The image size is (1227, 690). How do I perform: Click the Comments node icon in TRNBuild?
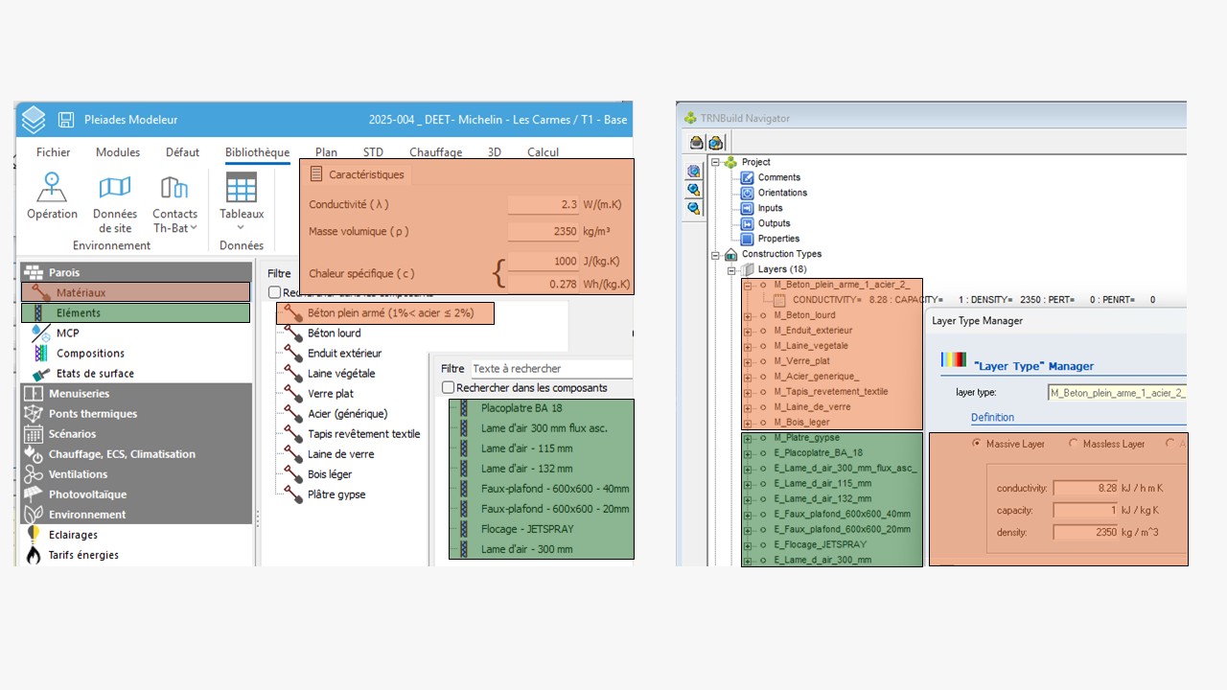[x=748, y=177]
